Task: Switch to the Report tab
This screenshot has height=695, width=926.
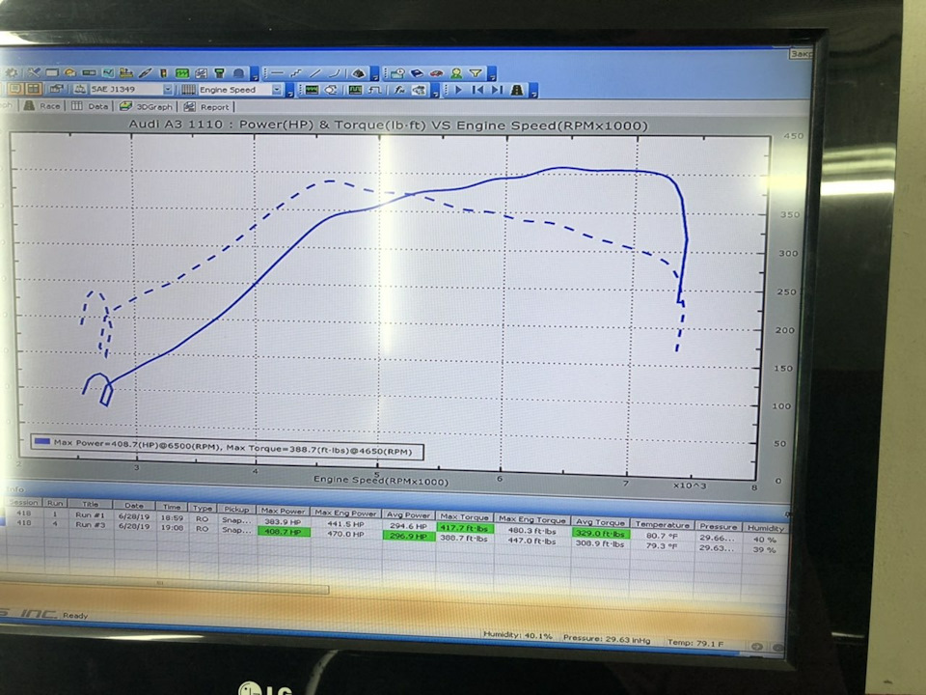Action: [x=206, y=107]
